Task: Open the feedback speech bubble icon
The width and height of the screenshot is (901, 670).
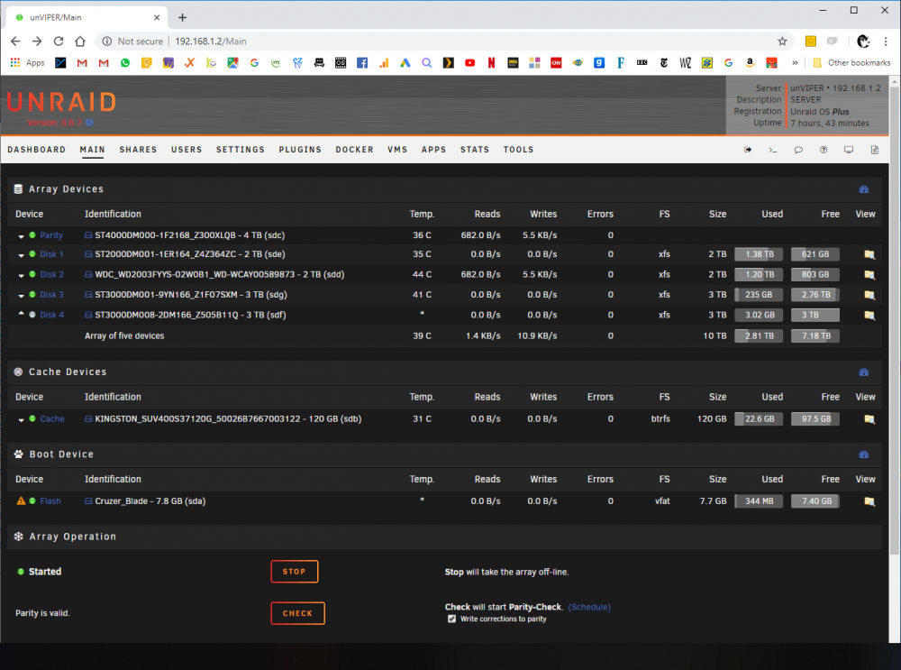Action: (798, 150)
